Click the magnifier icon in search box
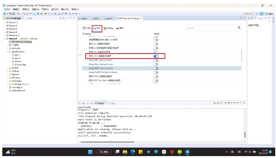This screenshot has height=158, width=276. coord(239,28)
